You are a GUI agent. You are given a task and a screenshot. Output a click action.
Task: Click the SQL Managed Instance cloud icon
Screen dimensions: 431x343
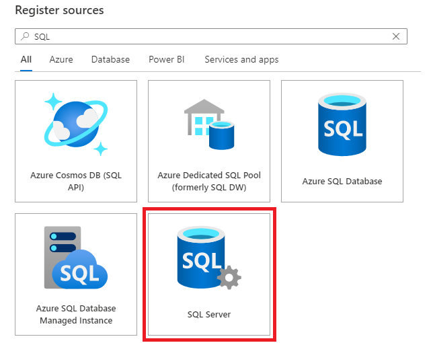click(x=75, y=258)
